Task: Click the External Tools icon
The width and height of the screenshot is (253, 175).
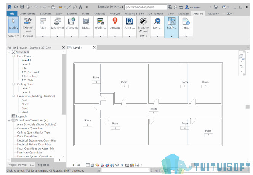Action: point(28,21)
